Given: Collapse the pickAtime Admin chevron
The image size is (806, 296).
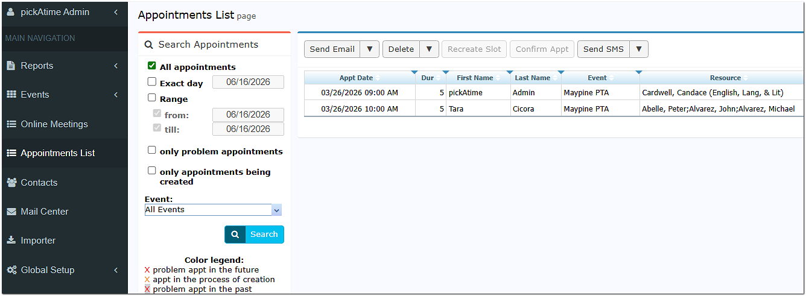Looking at the screenshot, I should click(116, 12).
